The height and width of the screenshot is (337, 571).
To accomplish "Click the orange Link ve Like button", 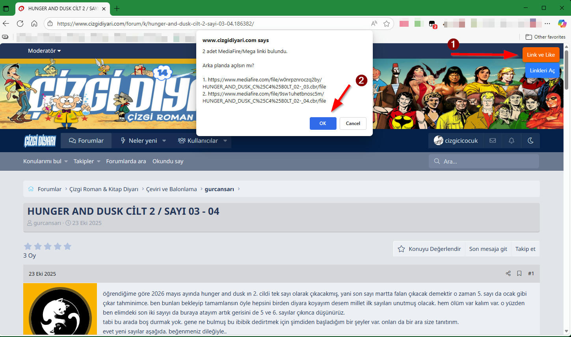I will [541, 55].
